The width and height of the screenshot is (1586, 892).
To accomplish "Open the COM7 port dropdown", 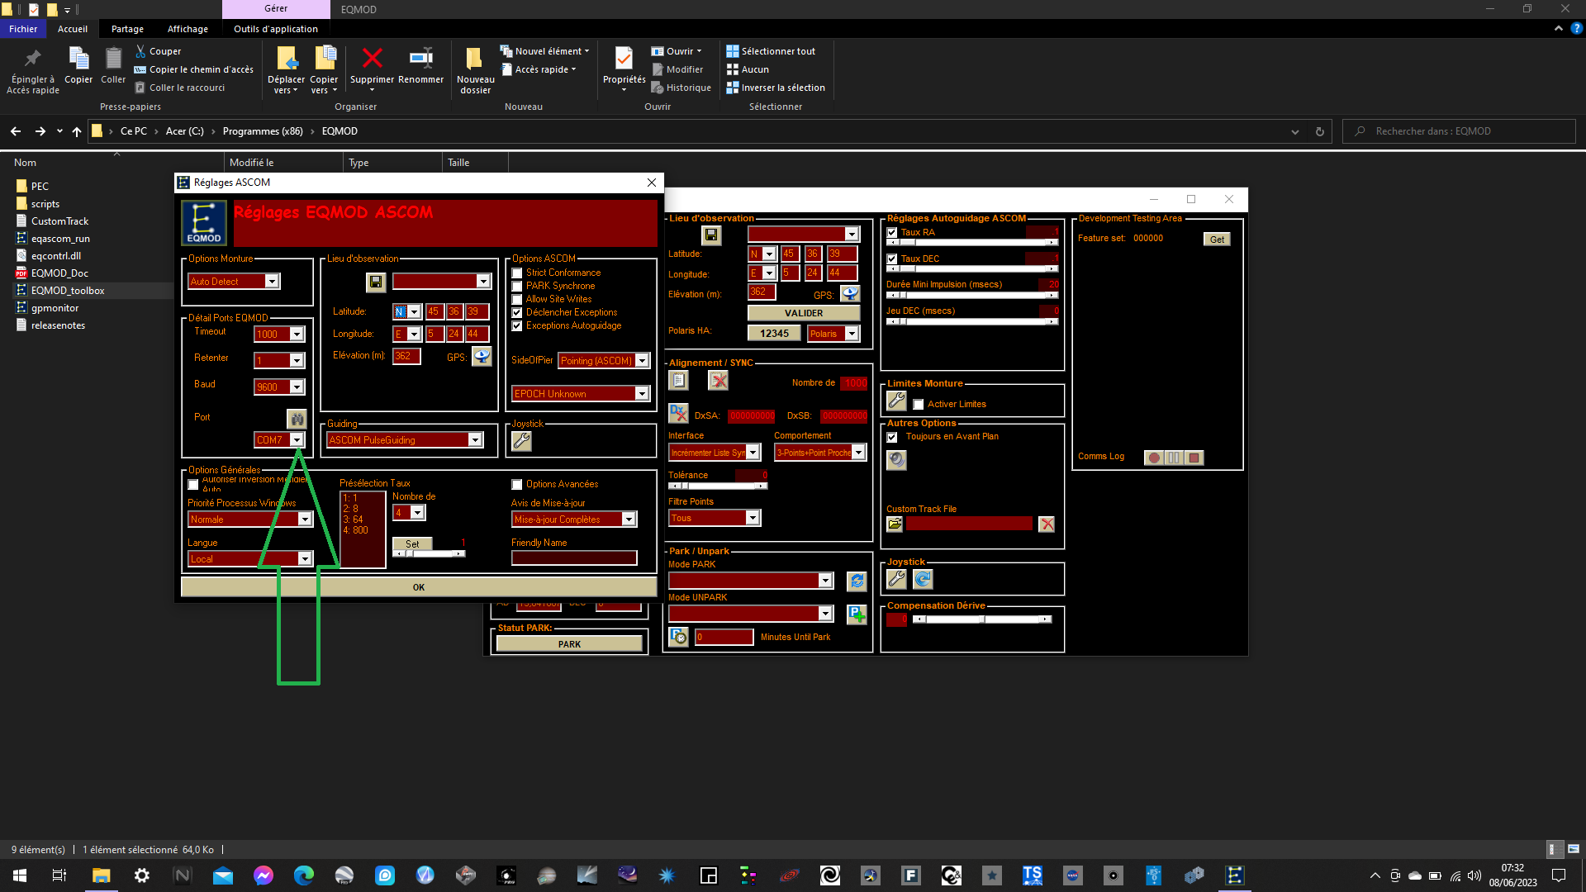I will coord(297,440).
